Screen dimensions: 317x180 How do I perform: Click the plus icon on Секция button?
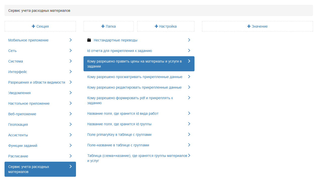click(33, 26)
